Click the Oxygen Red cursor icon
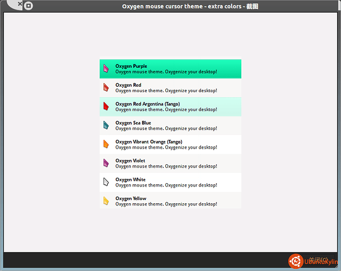The width and height of the screenshot is (341, 271). coord(106,88)
